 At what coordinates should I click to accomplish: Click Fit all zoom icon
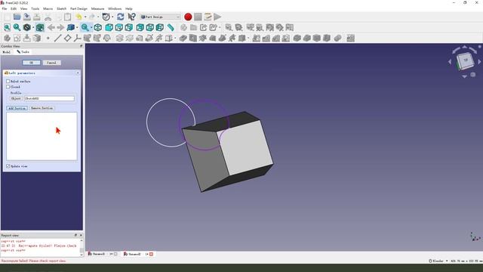[x=7, y=27]
